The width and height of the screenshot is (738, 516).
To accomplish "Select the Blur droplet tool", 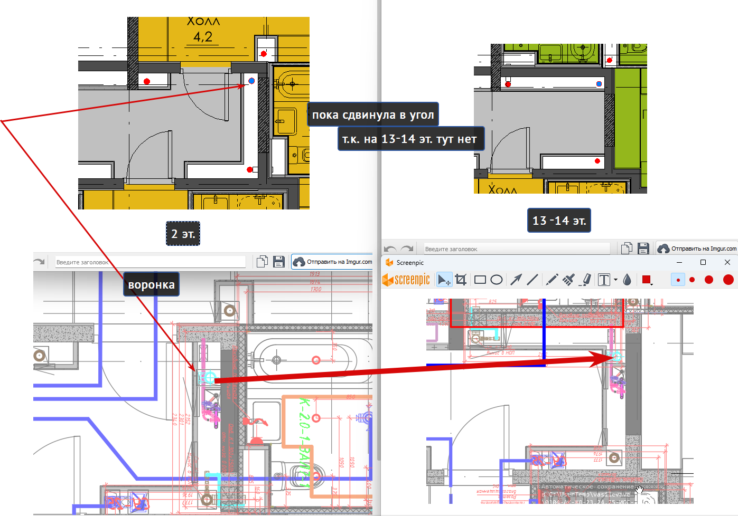I will coord(627,280).
